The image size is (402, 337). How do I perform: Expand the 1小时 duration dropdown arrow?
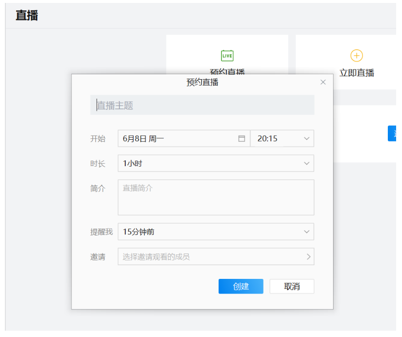pos(307,164)
